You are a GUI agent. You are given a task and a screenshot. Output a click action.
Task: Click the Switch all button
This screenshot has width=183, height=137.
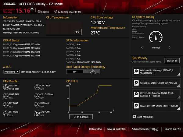(172, 61)
